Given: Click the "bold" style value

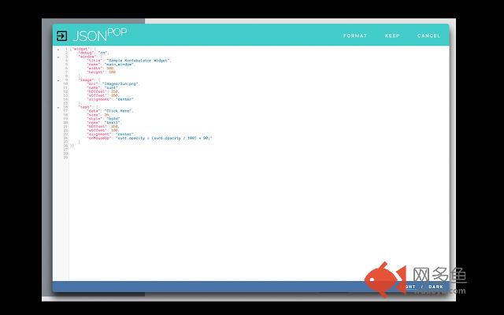Looking at the screenshot, I should tap(113, 119).
